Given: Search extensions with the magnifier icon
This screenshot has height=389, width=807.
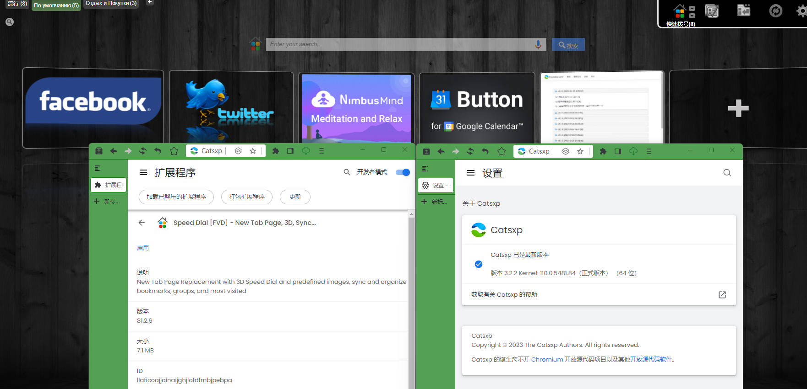Looking at the screenshot, I should (347, 172).
